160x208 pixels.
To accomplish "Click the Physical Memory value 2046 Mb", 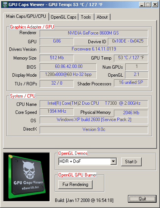I will pyautogui.click(x=131, y=113).
